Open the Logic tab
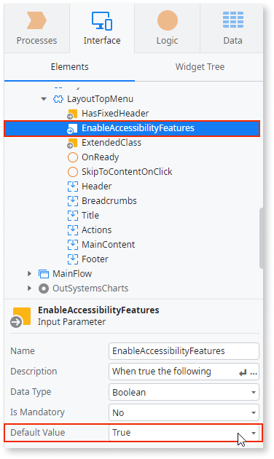 point(167,28)
